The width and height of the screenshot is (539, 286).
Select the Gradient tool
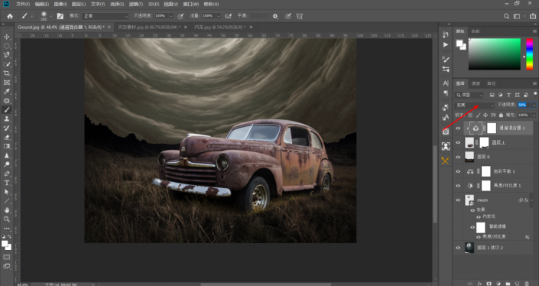coord(7,146)
